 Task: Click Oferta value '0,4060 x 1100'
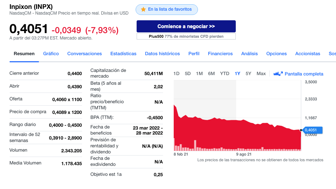coord(67,99)
